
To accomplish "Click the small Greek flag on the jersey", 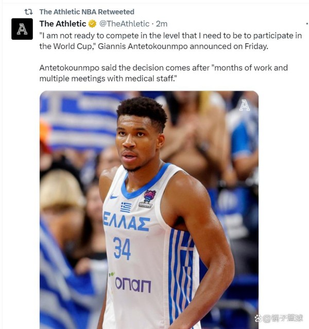I will [126, 207].
